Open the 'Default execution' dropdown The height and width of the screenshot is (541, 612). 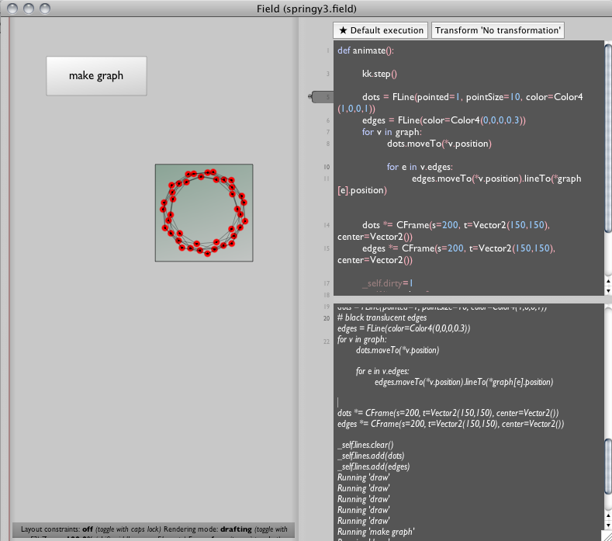coord(380,30)
